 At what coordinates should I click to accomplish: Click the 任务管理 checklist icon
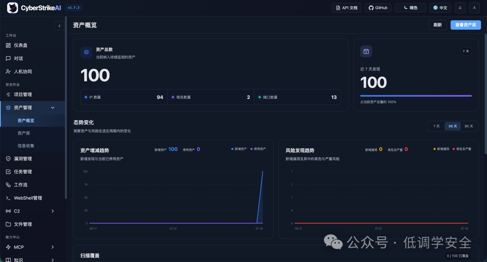click(9, 172)
